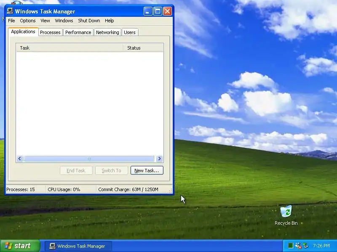337x252 pixels.
Task: Switch to the Performance tab
Action: 78,32
